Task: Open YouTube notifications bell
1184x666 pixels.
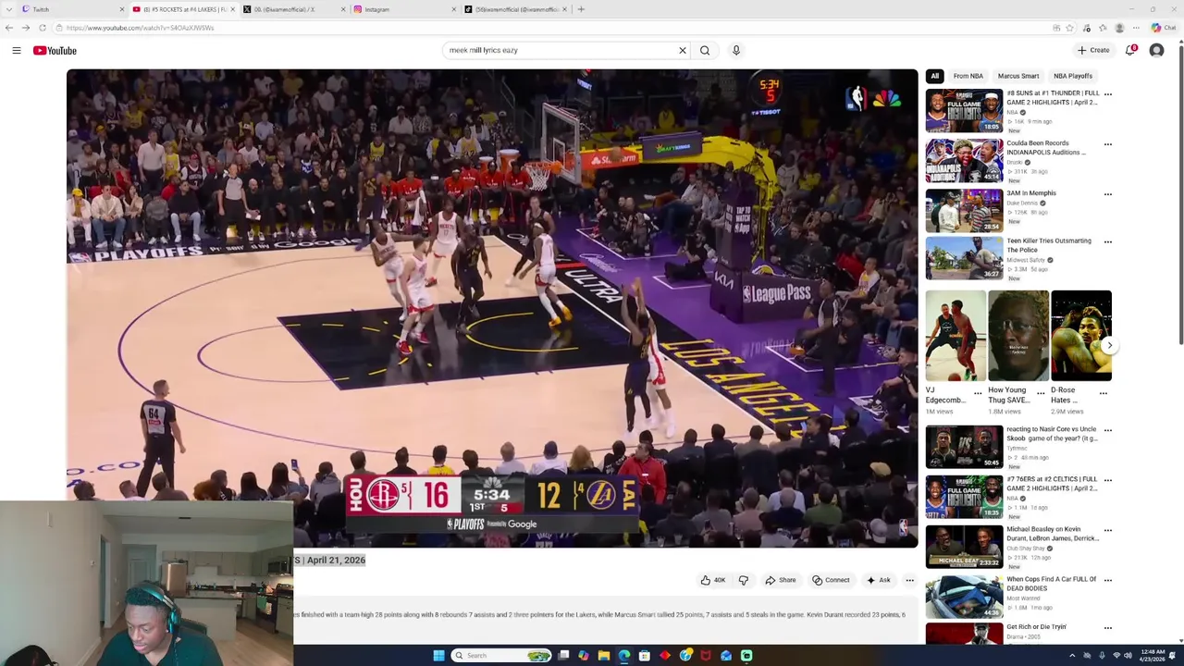Action: click(1130, 51)
